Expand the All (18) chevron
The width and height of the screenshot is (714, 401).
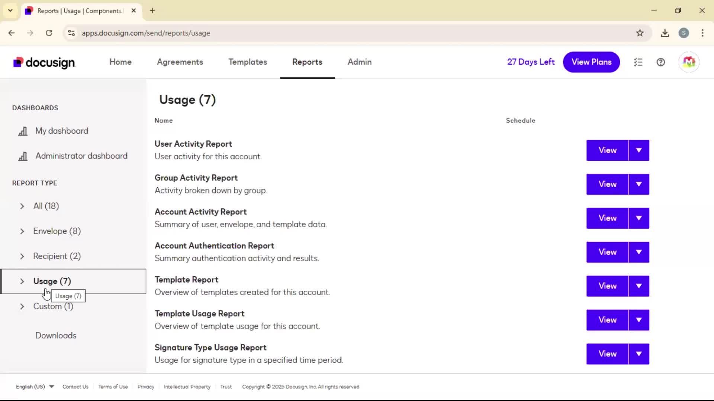click(22, 206)
